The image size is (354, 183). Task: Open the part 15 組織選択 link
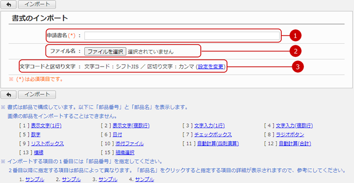click(125, 152)
